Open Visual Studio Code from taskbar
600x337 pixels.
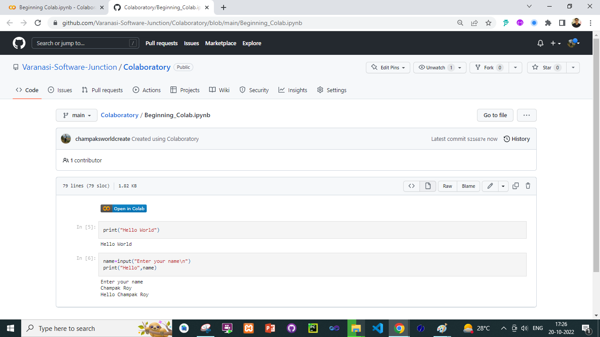click(x=377, y=328)
